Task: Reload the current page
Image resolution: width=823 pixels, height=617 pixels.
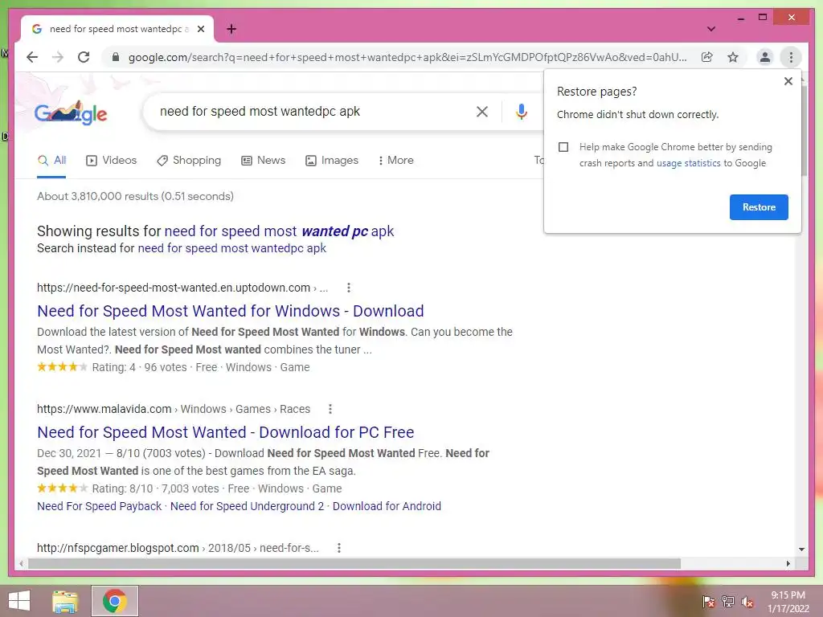Action: 84,57
